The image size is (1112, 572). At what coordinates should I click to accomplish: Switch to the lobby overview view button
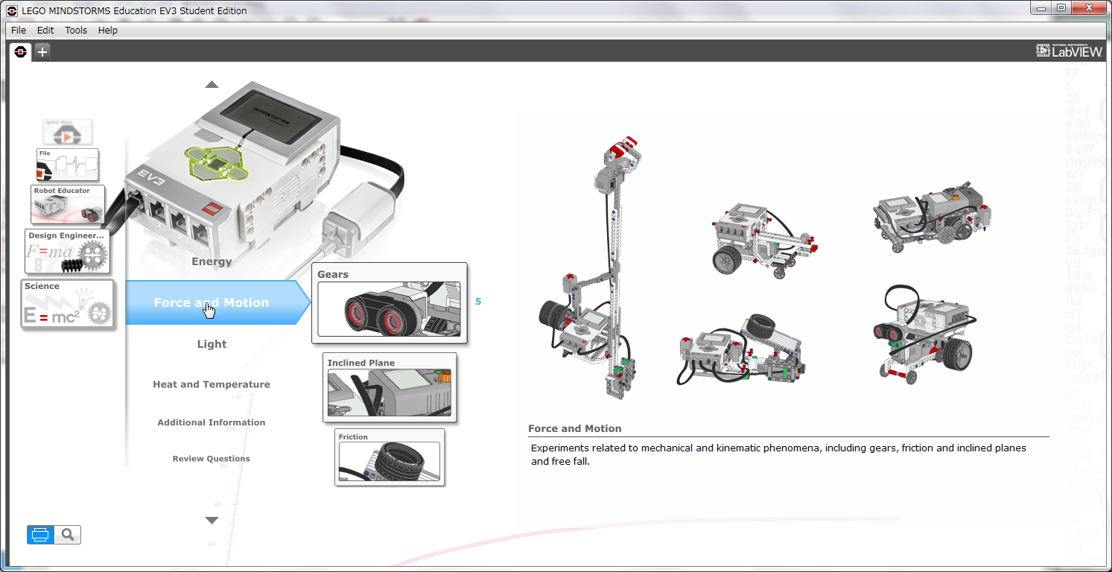[40, 535]
